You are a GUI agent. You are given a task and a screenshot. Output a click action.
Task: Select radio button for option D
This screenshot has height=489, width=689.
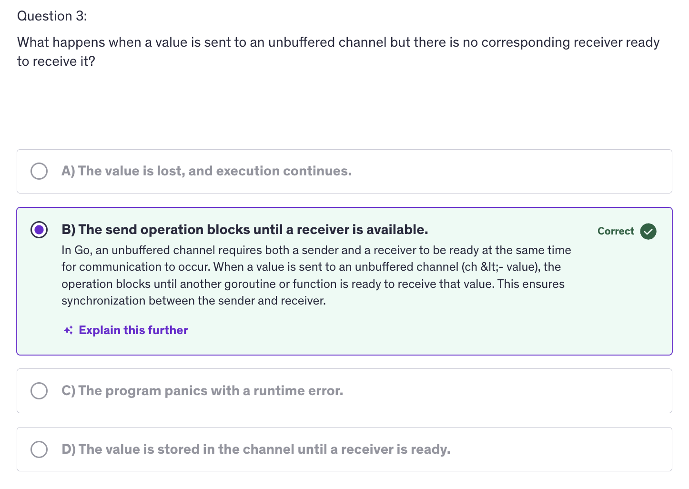pyautogui.click(x=39, y=449)
